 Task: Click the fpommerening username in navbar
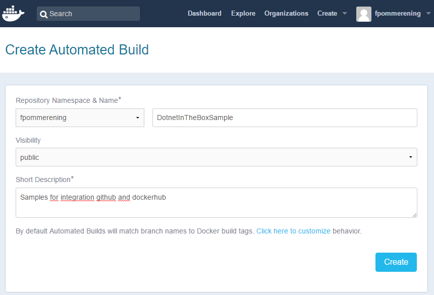[398, 13]
